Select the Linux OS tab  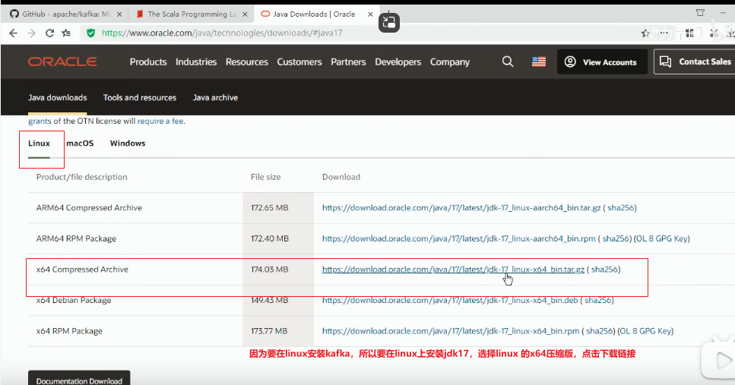[x=39, y=144]
